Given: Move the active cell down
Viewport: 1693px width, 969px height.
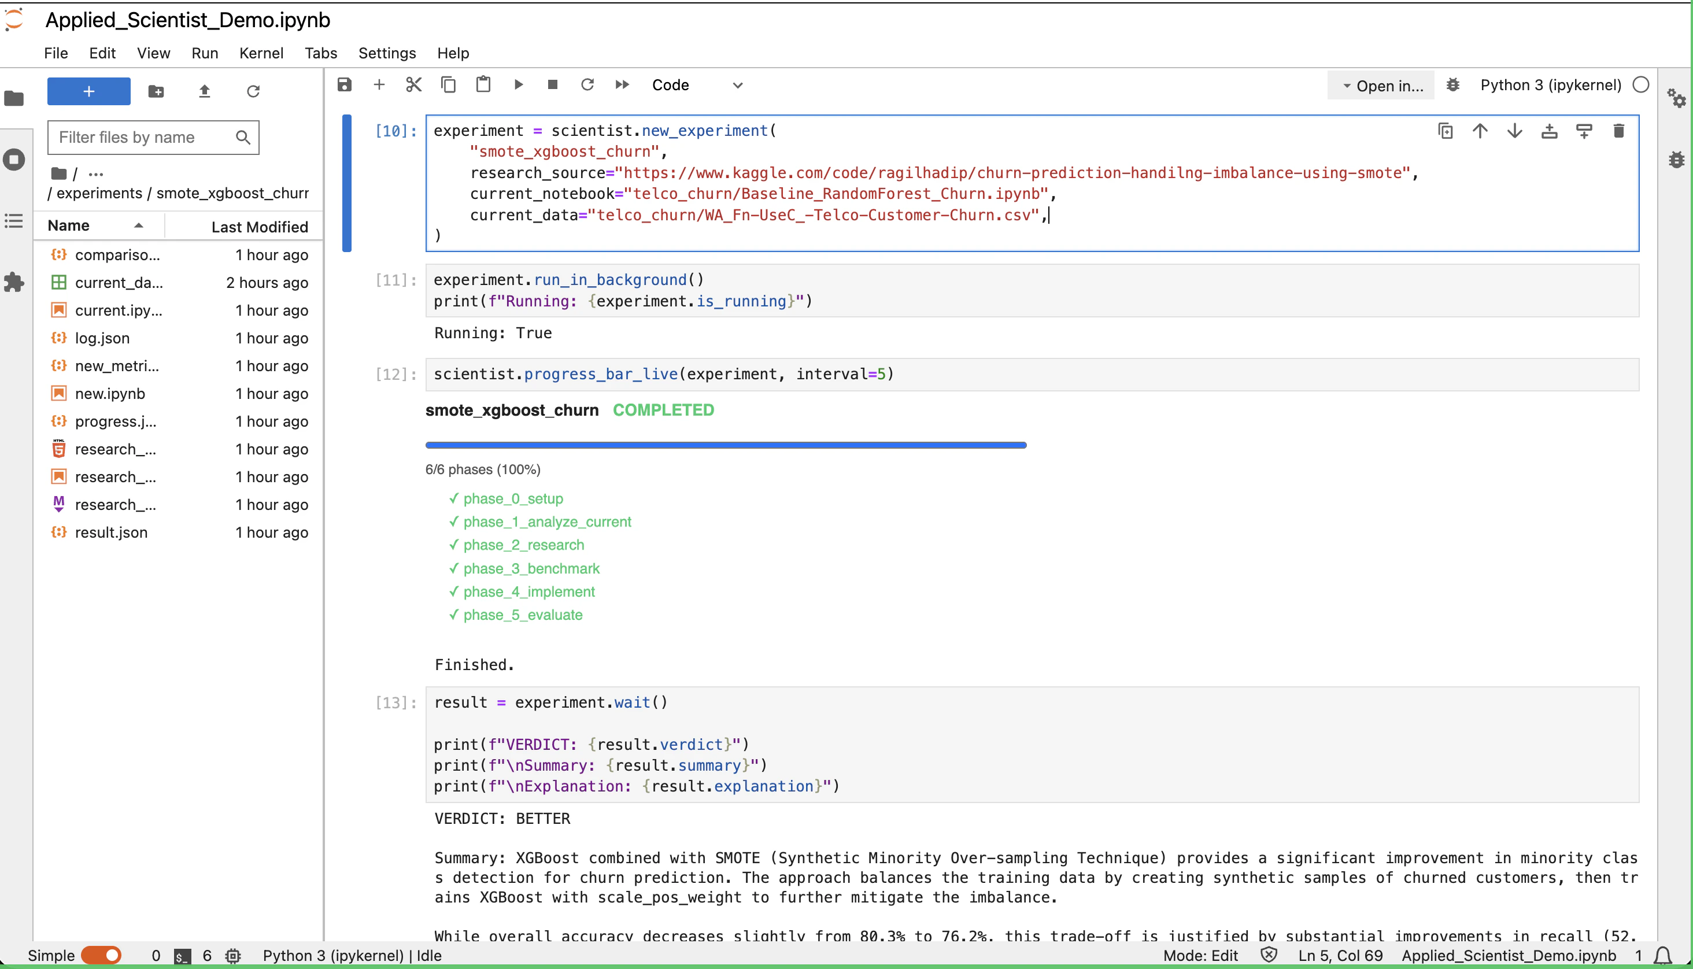Looking at the screenshot, I should 1515,131.
